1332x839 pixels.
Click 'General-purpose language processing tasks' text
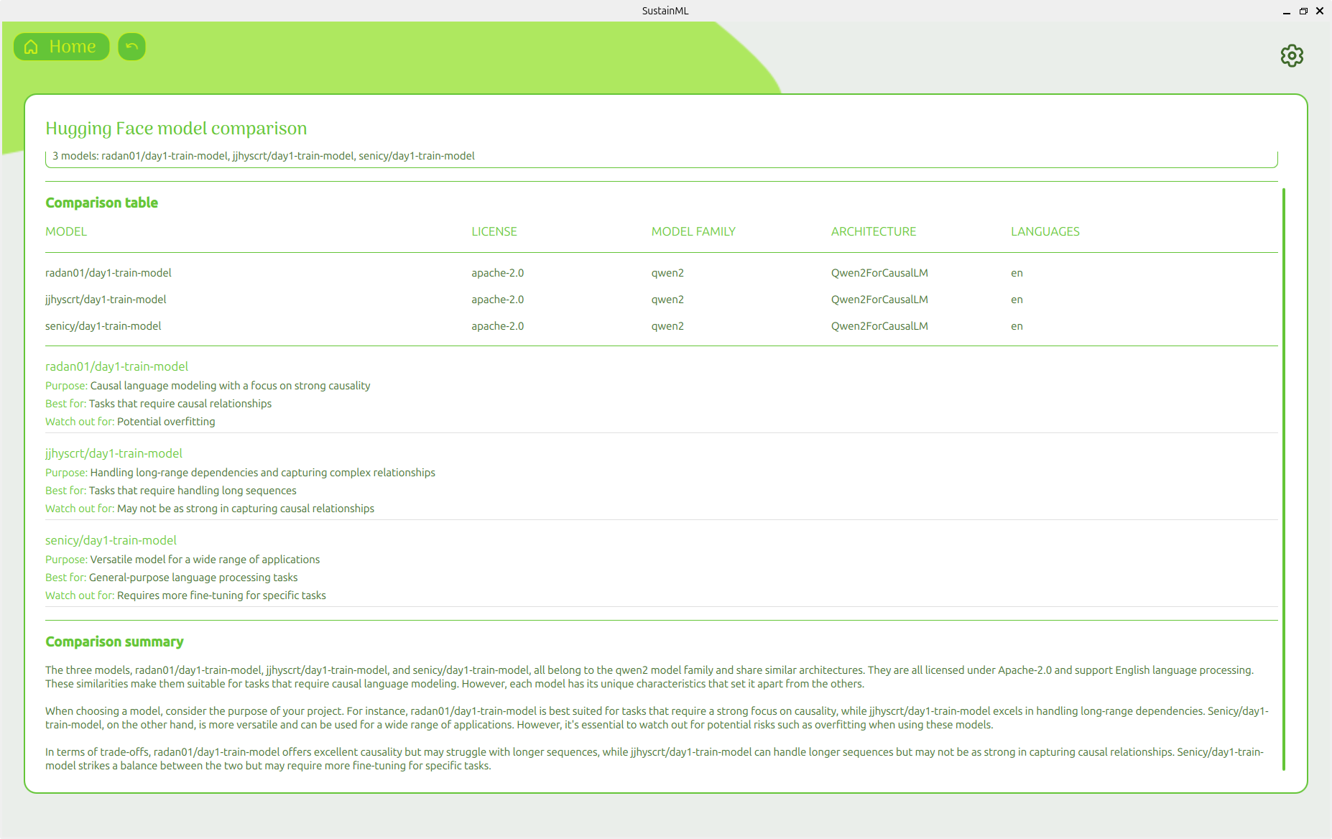(x=193, y=578)
